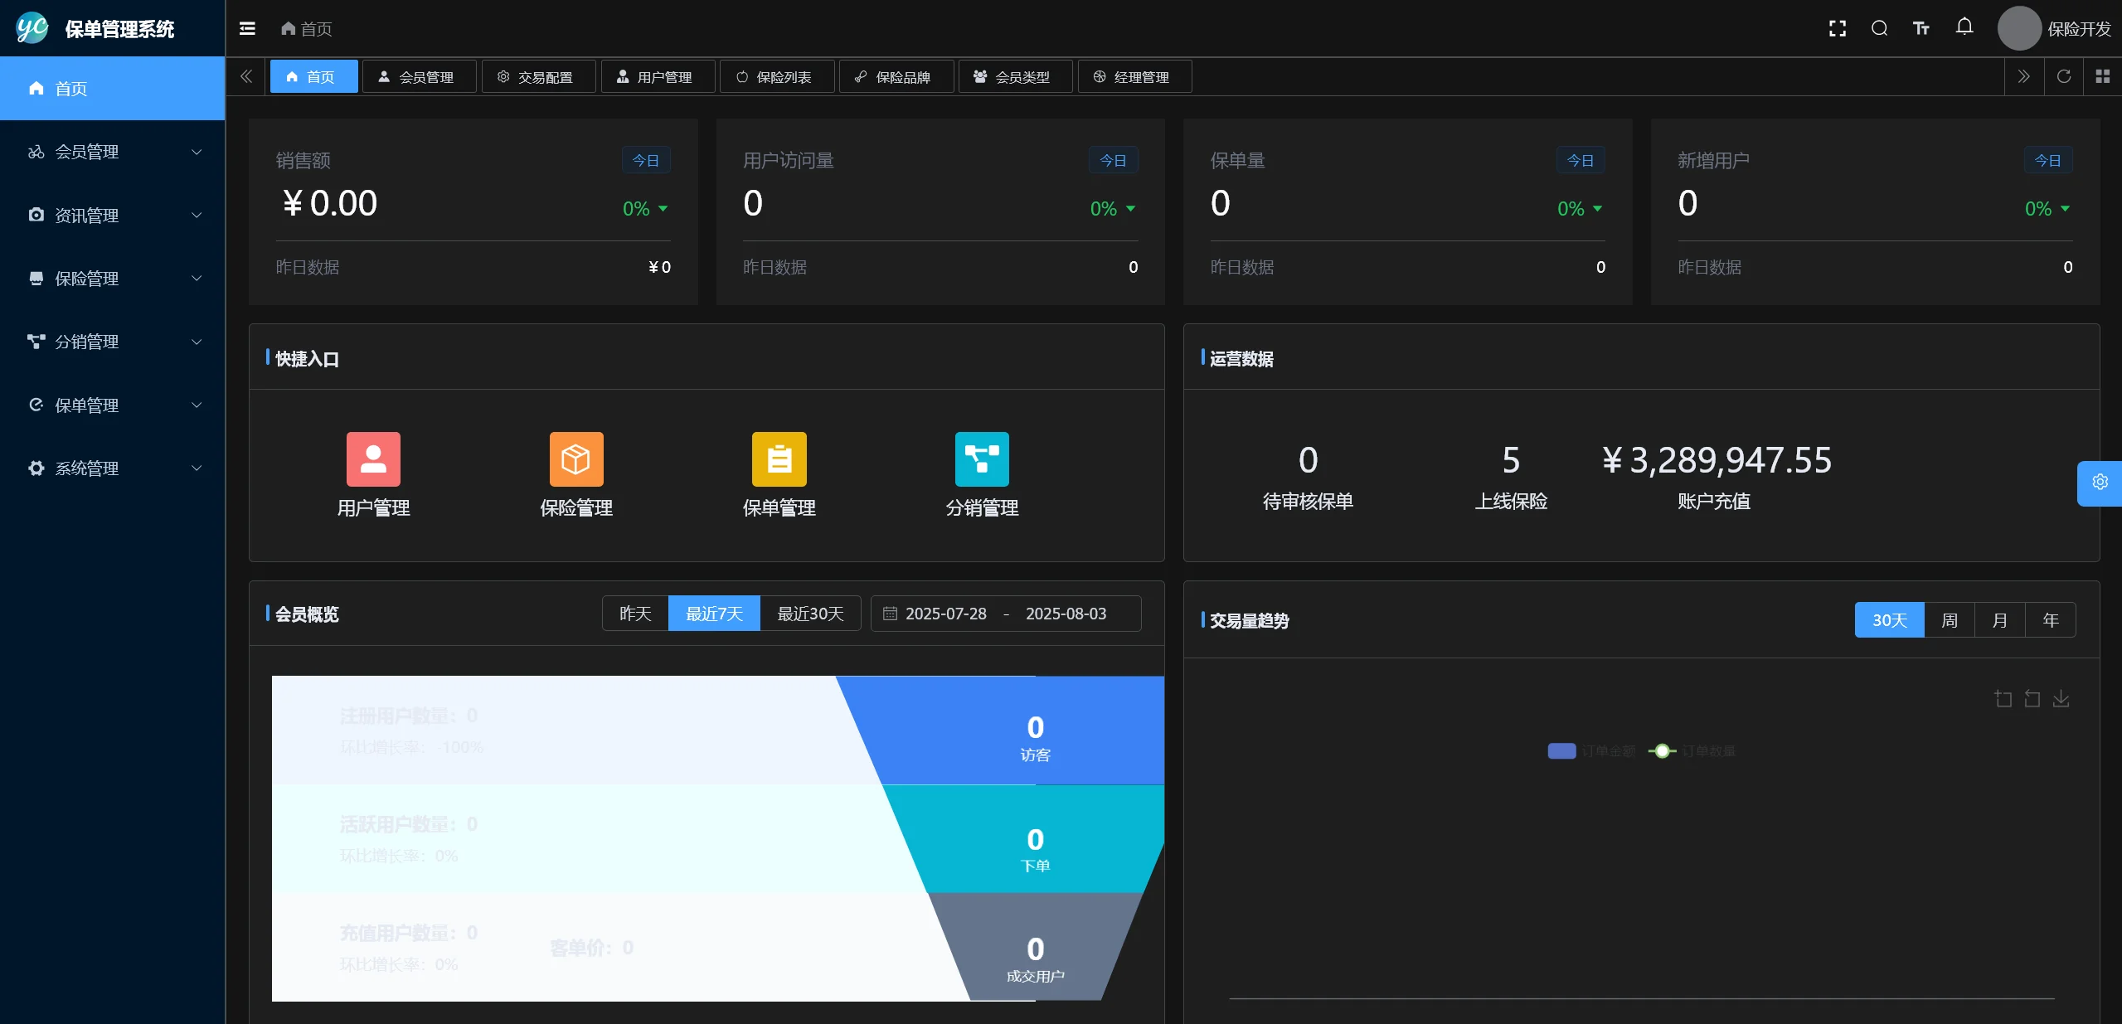Open 保险管理 orange shortcut icon

[576, 459]
